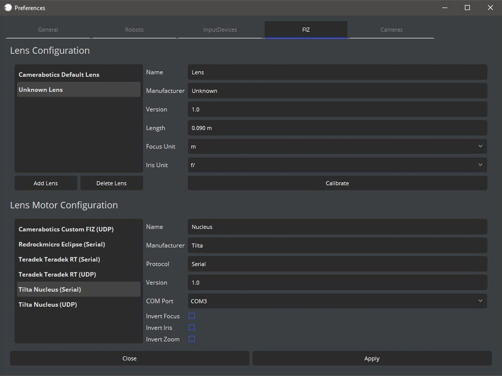
Task: Click the Apply button
Action: (372, 358)
